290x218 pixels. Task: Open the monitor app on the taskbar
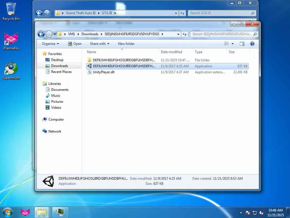coord(60,212)
